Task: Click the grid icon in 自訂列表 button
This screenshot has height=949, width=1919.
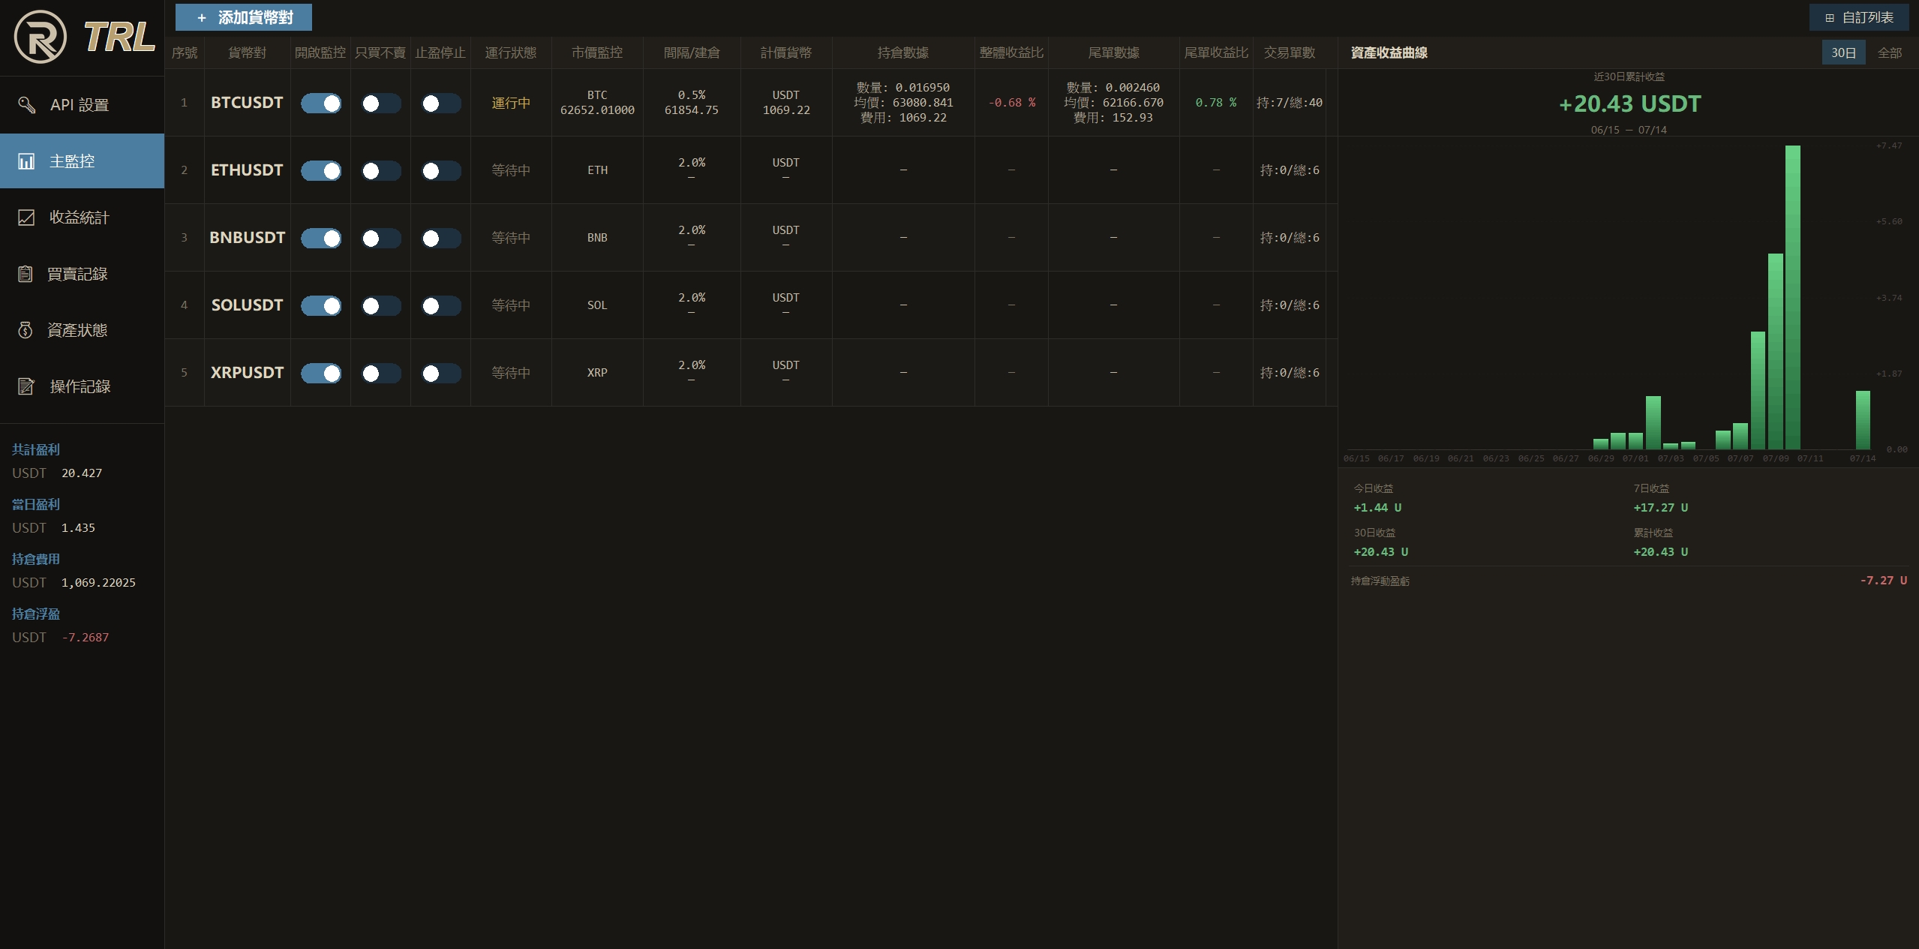Action: point(1830,17)
